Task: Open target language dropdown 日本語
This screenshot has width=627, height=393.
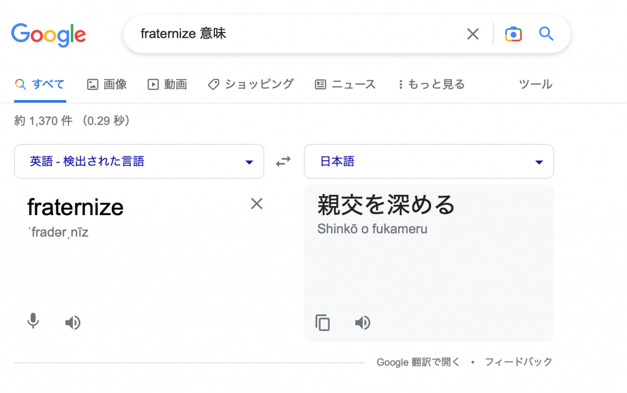Action: click(x=429, y=162)
